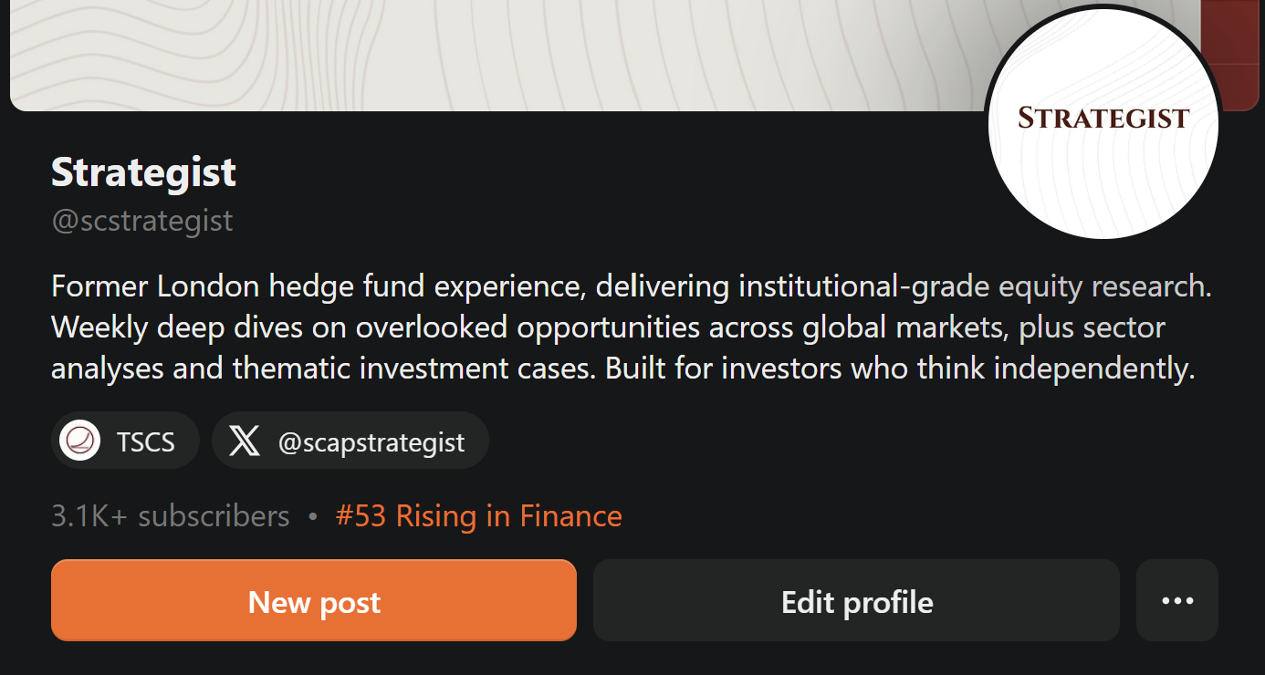The image size is (1265, 675).
Task: Click the TSCS text label inside the chip
Action: [x=145, y=441]
